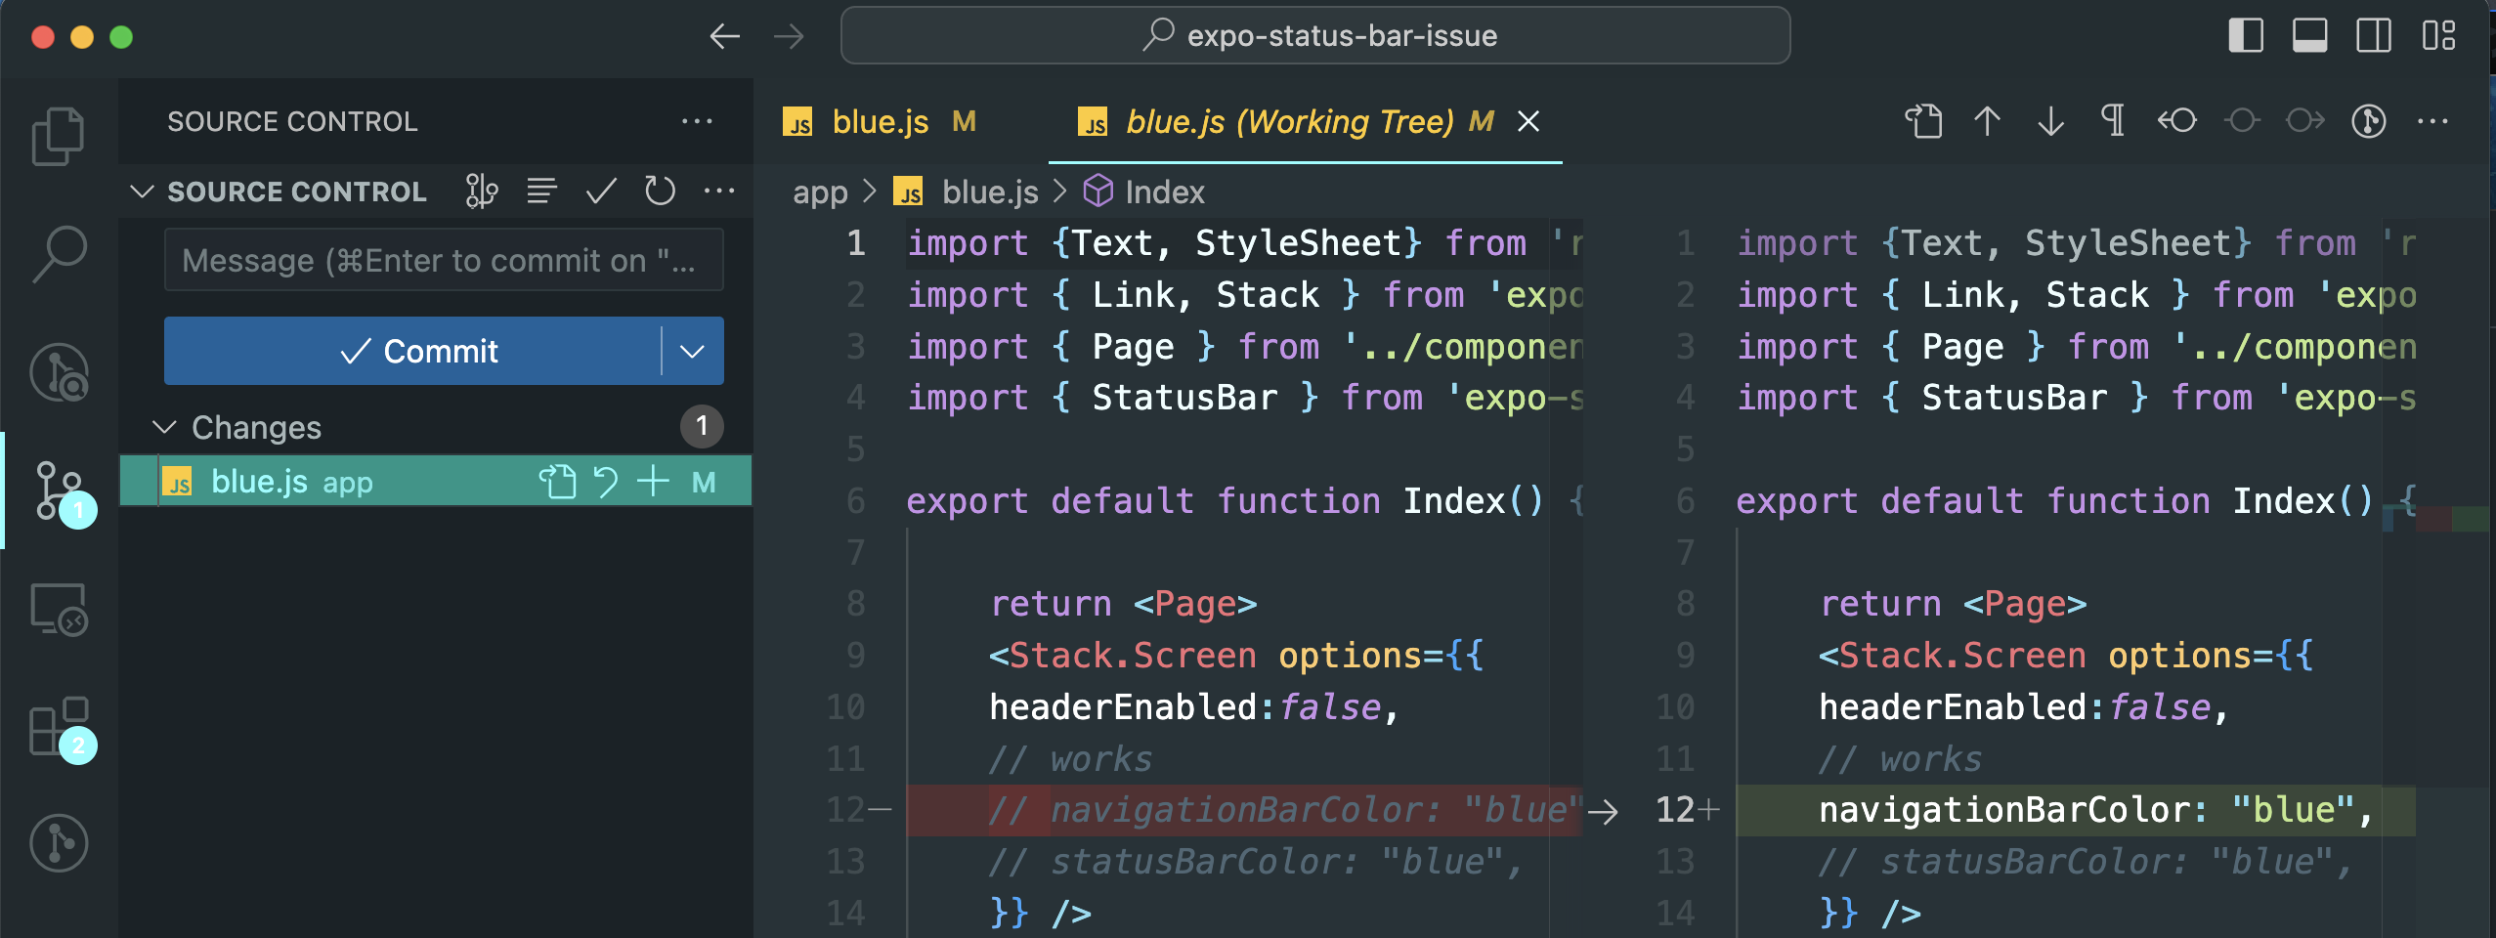Screen dimensions: 2496x938
Task: Discard changes to blue.js with revert icon
Action: [606, 481]
